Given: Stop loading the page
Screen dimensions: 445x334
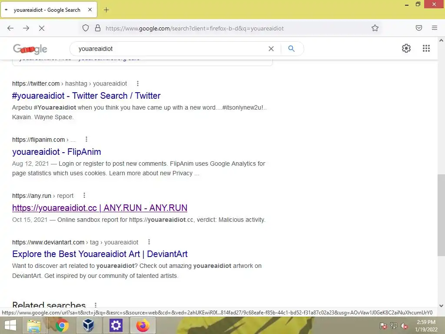Looking at the screenshot, I should point(42,28).
